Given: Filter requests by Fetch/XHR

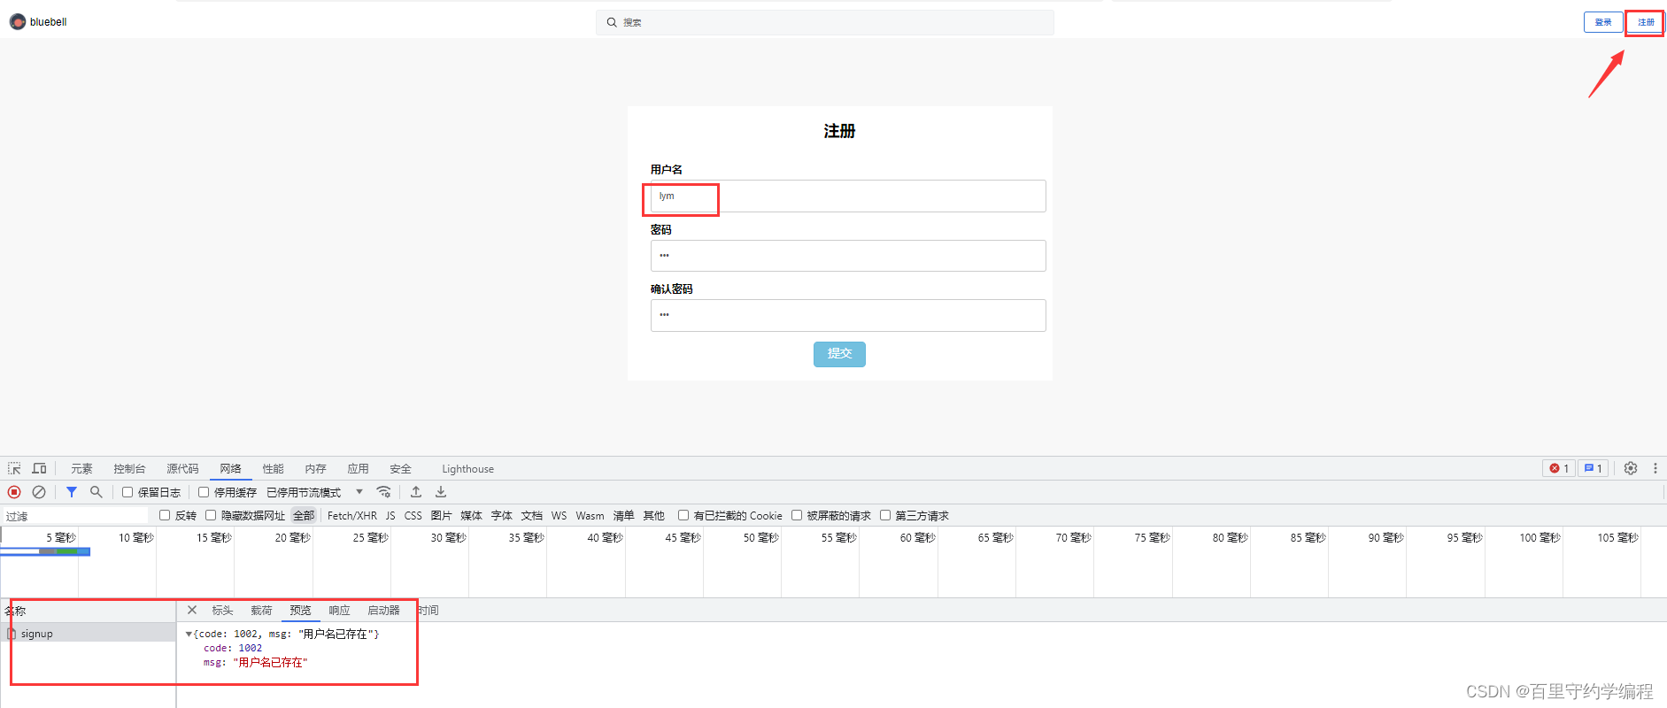Looking at the screenshot, I should (x=352, y=516).
